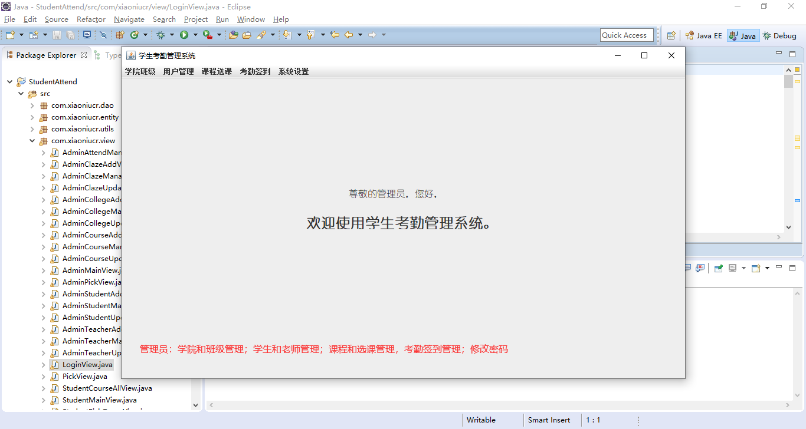Minimize the console panel
Image resolution: width=806 pixels, height=429 pixels.
[x=779, y=267]
